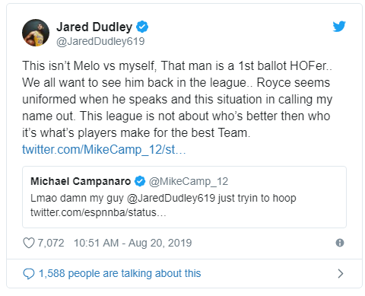Click Michael Campanaro's verified badge
The image size is (365, 296).
(140, 181)
